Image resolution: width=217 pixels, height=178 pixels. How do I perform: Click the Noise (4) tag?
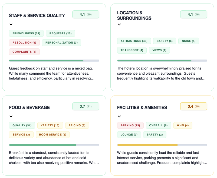(x=189, y=41)
